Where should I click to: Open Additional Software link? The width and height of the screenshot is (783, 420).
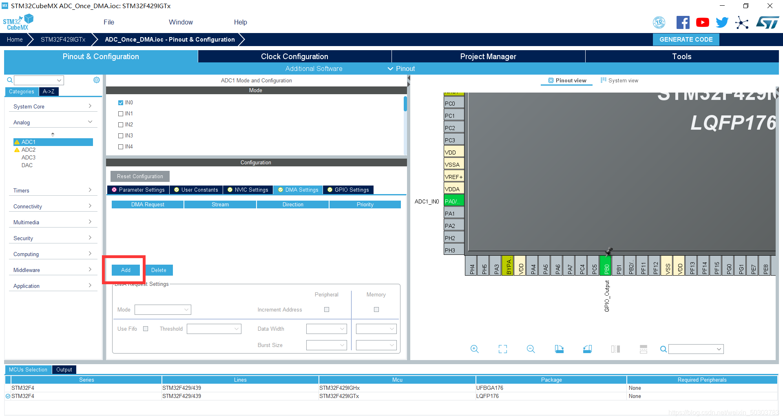(314, 69)
